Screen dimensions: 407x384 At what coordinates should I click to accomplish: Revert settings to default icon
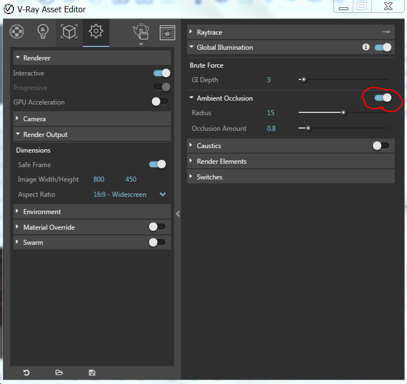[x=26, y=373]
